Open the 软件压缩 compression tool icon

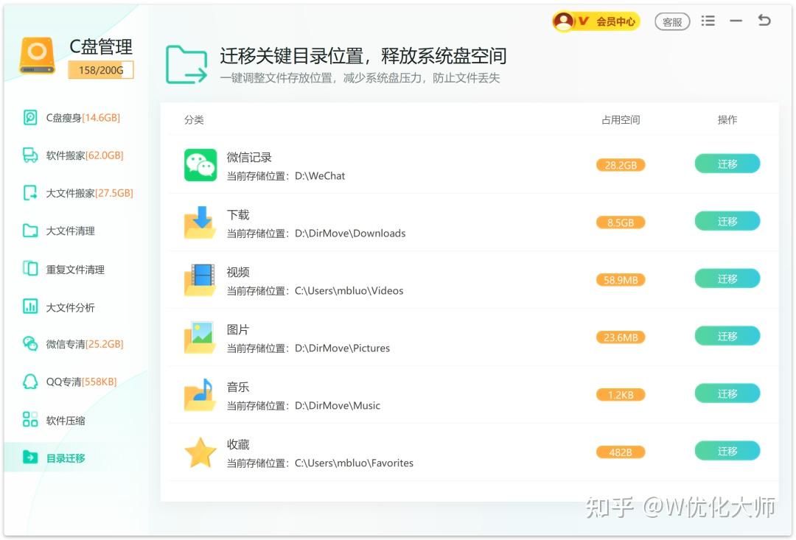[30, 420]
